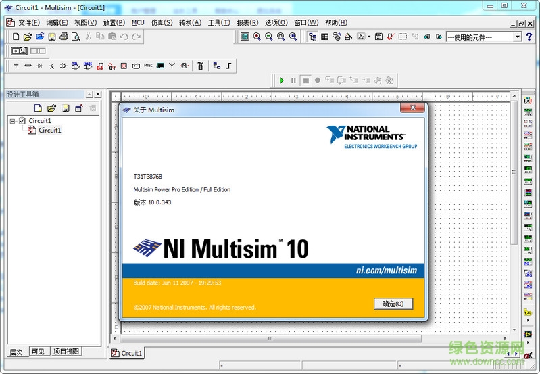Open the in-use components list dropdown

click(518, 37)
